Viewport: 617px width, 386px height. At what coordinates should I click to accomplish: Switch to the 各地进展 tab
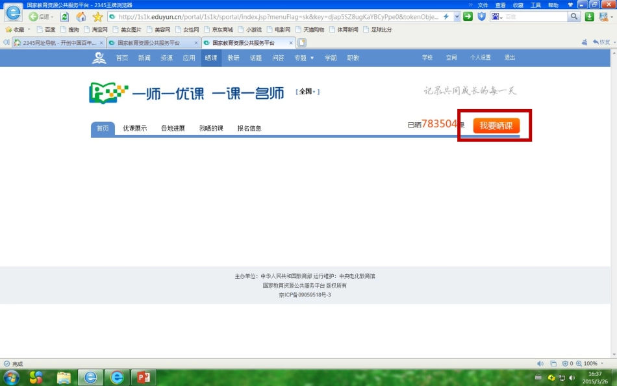[x=173, y=129]
